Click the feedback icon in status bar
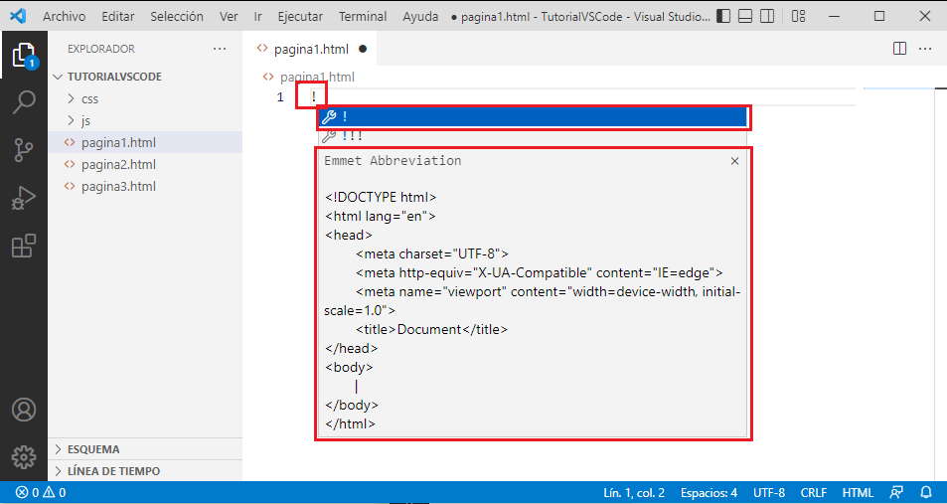 click(897, 492)
